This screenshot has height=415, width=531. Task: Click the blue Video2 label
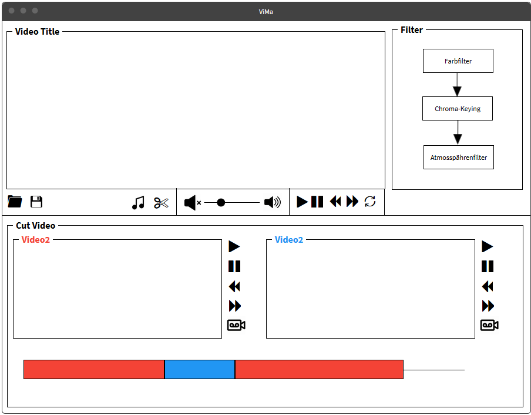coord(289,240)
